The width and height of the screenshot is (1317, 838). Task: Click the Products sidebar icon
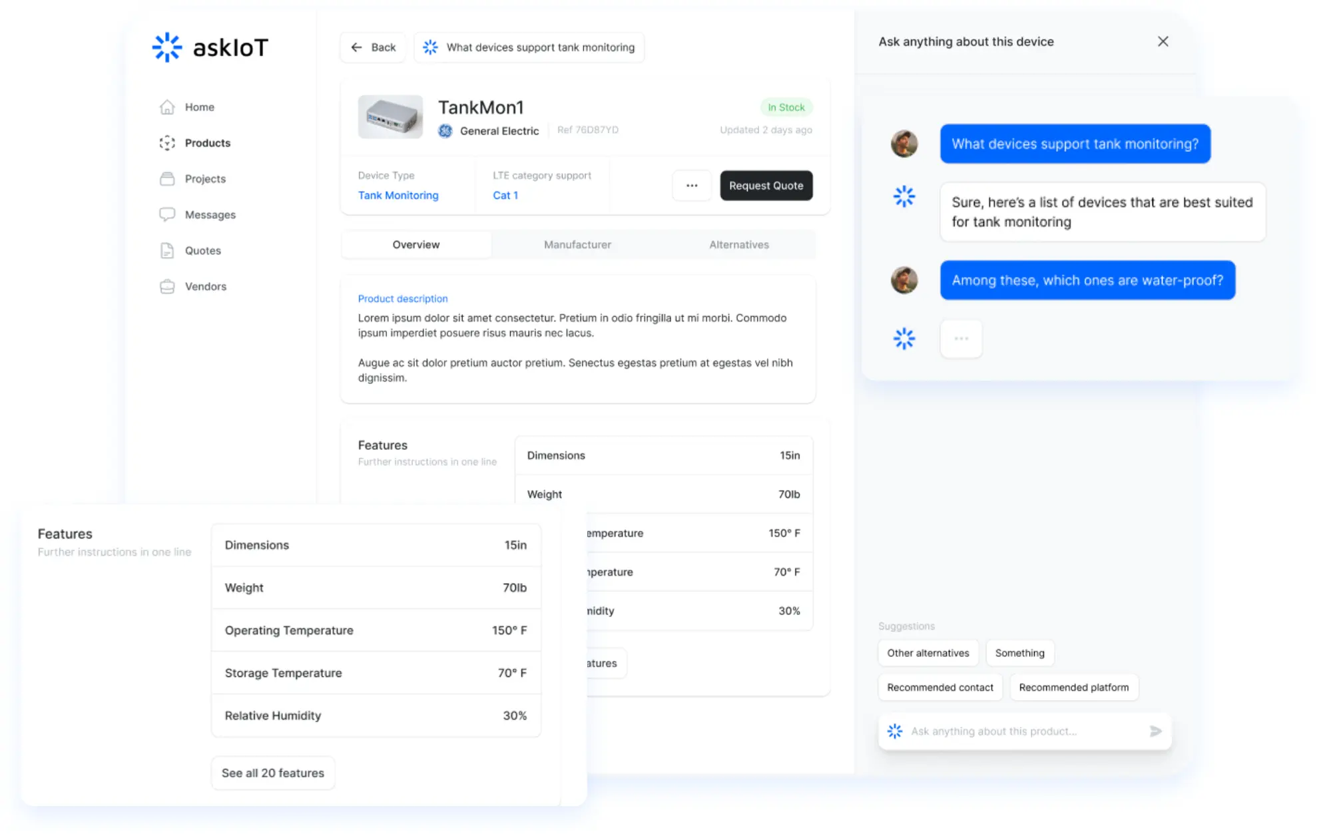pyautogui.click(x=167, y=143)
